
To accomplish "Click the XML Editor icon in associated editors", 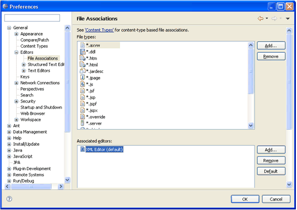I will click(x=83, y=149).
